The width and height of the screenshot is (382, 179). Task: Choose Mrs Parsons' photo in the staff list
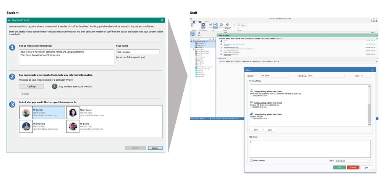click(26, 126)
